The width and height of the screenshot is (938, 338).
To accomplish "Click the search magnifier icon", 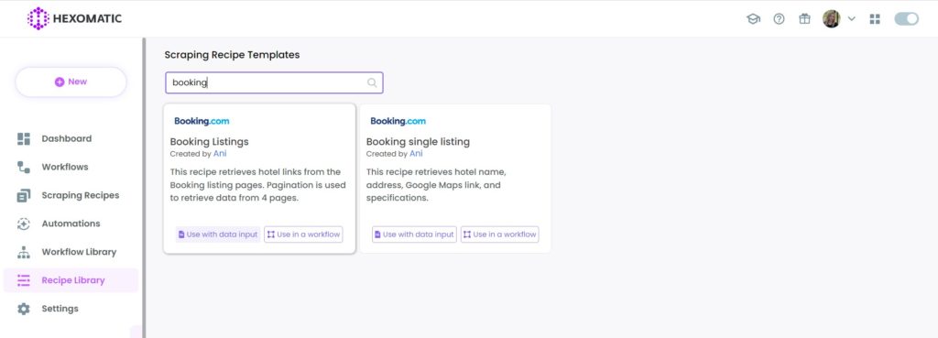I will (x=372, y=82).
